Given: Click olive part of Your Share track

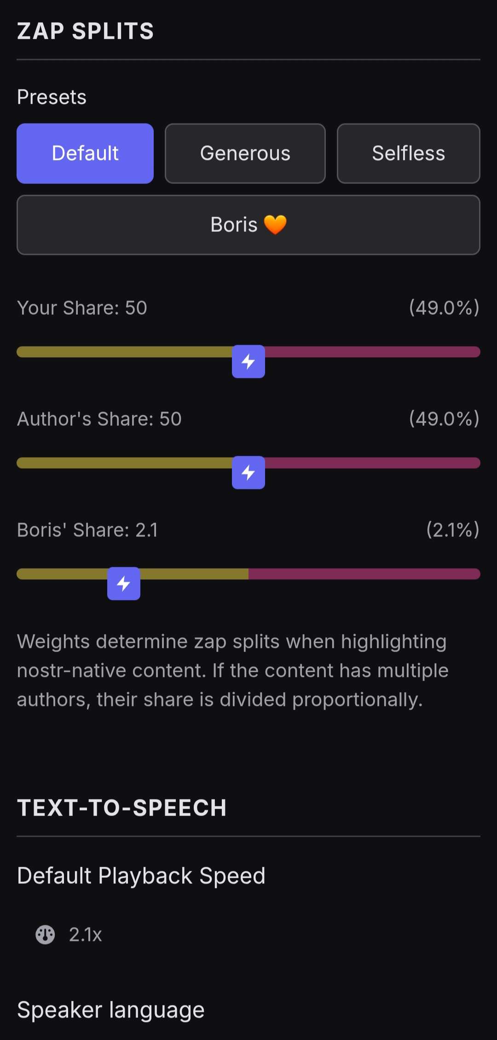Looking at the screenshot, I should (124, 352).
